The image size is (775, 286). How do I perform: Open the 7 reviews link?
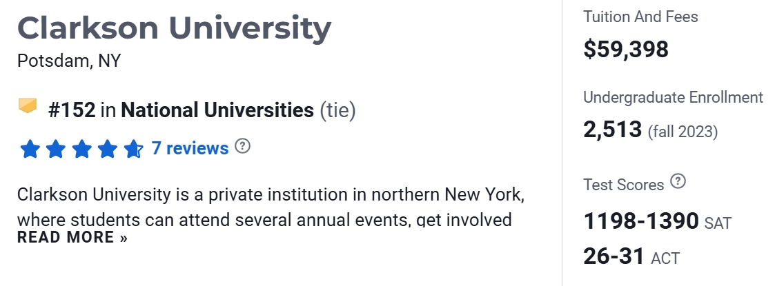pos(190,148)
